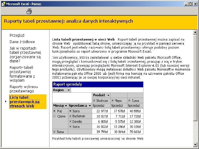Expand the bottom Suma total row
The height and width of the screenshot is (149, 199).
coord(54,132)
